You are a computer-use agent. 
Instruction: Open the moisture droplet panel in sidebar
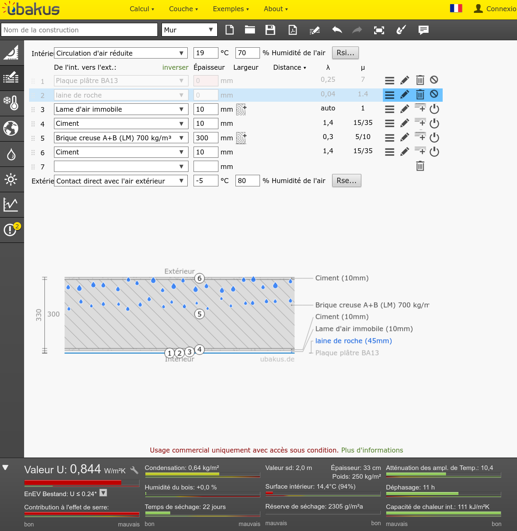tap(11, 154)
